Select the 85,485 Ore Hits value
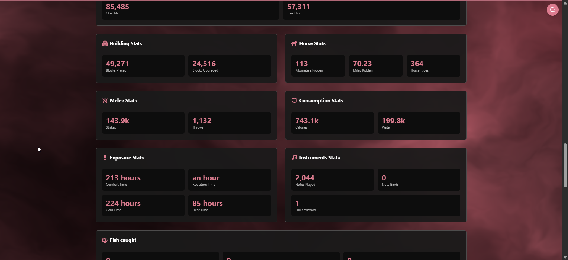The width and height of the screenshot is (568, 260). [x=117, y=7]
